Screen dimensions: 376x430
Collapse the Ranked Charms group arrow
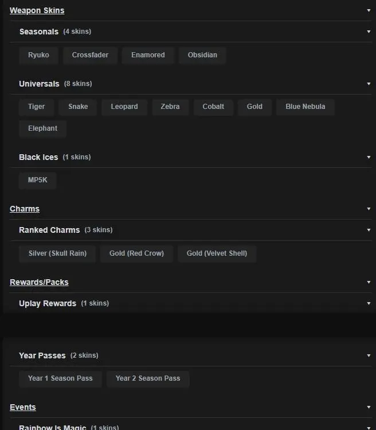(369, 230)
